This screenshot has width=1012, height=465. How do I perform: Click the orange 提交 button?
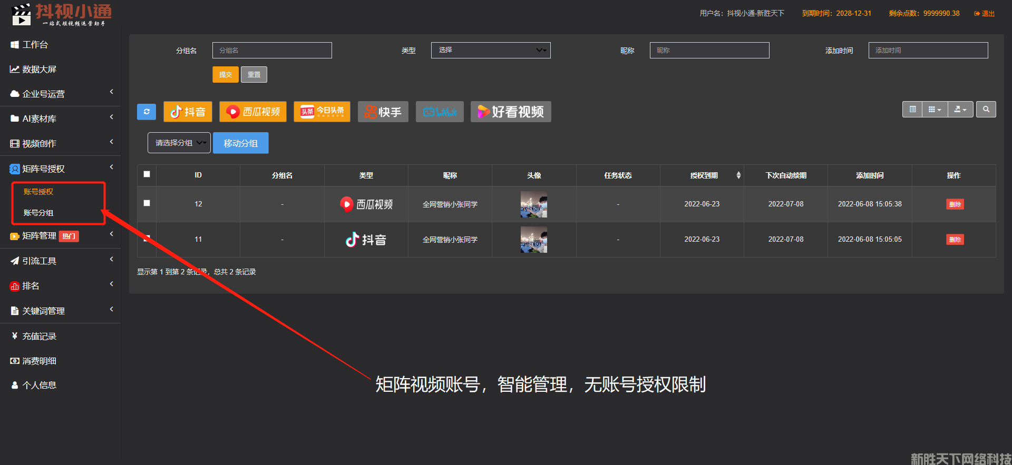click(226, 75)
